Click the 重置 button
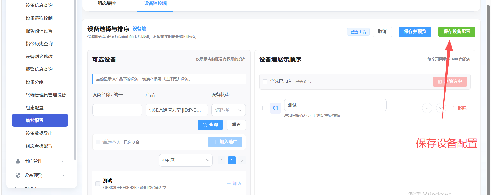Viewport: 492px width, 195px height. click(236, 125)
